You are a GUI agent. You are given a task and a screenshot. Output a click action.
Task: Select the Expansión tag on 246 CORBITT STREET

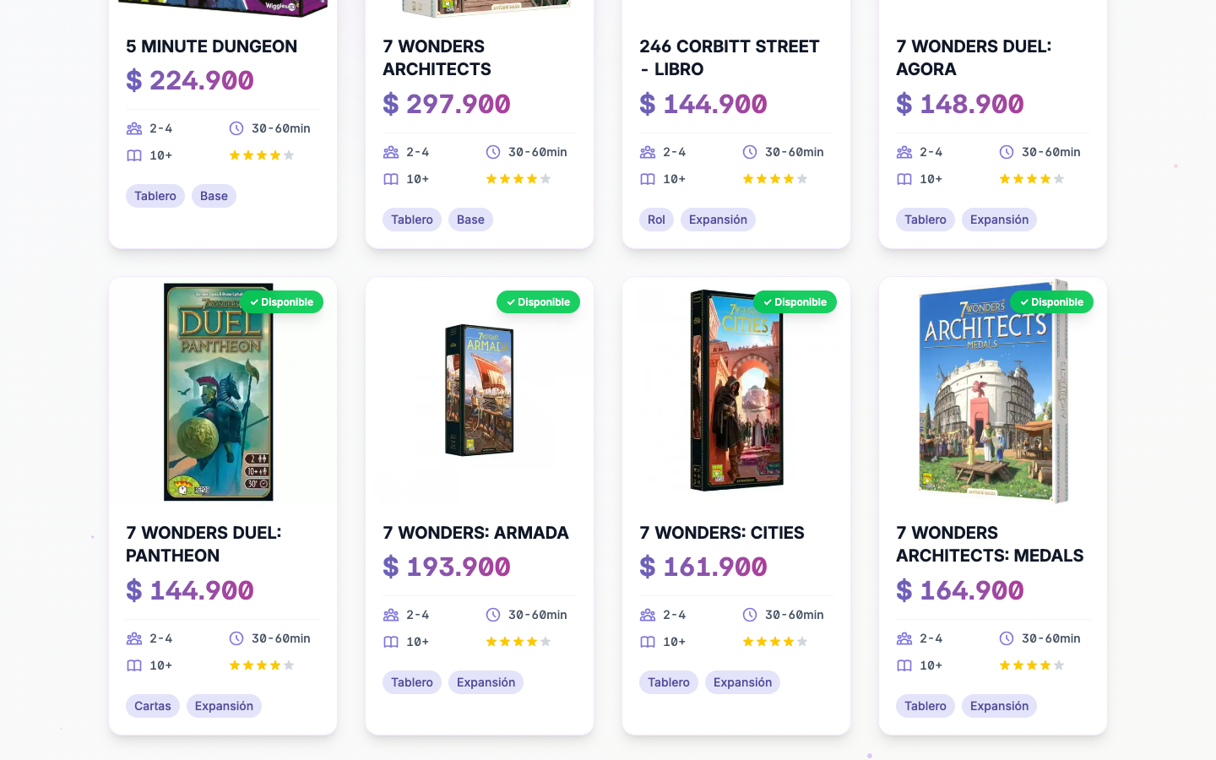[x=718, y=220]
